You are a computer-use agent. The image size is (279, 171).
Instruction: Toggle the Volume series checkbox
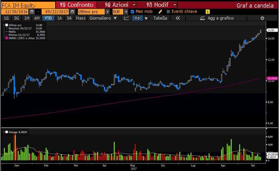coord(6,132)
